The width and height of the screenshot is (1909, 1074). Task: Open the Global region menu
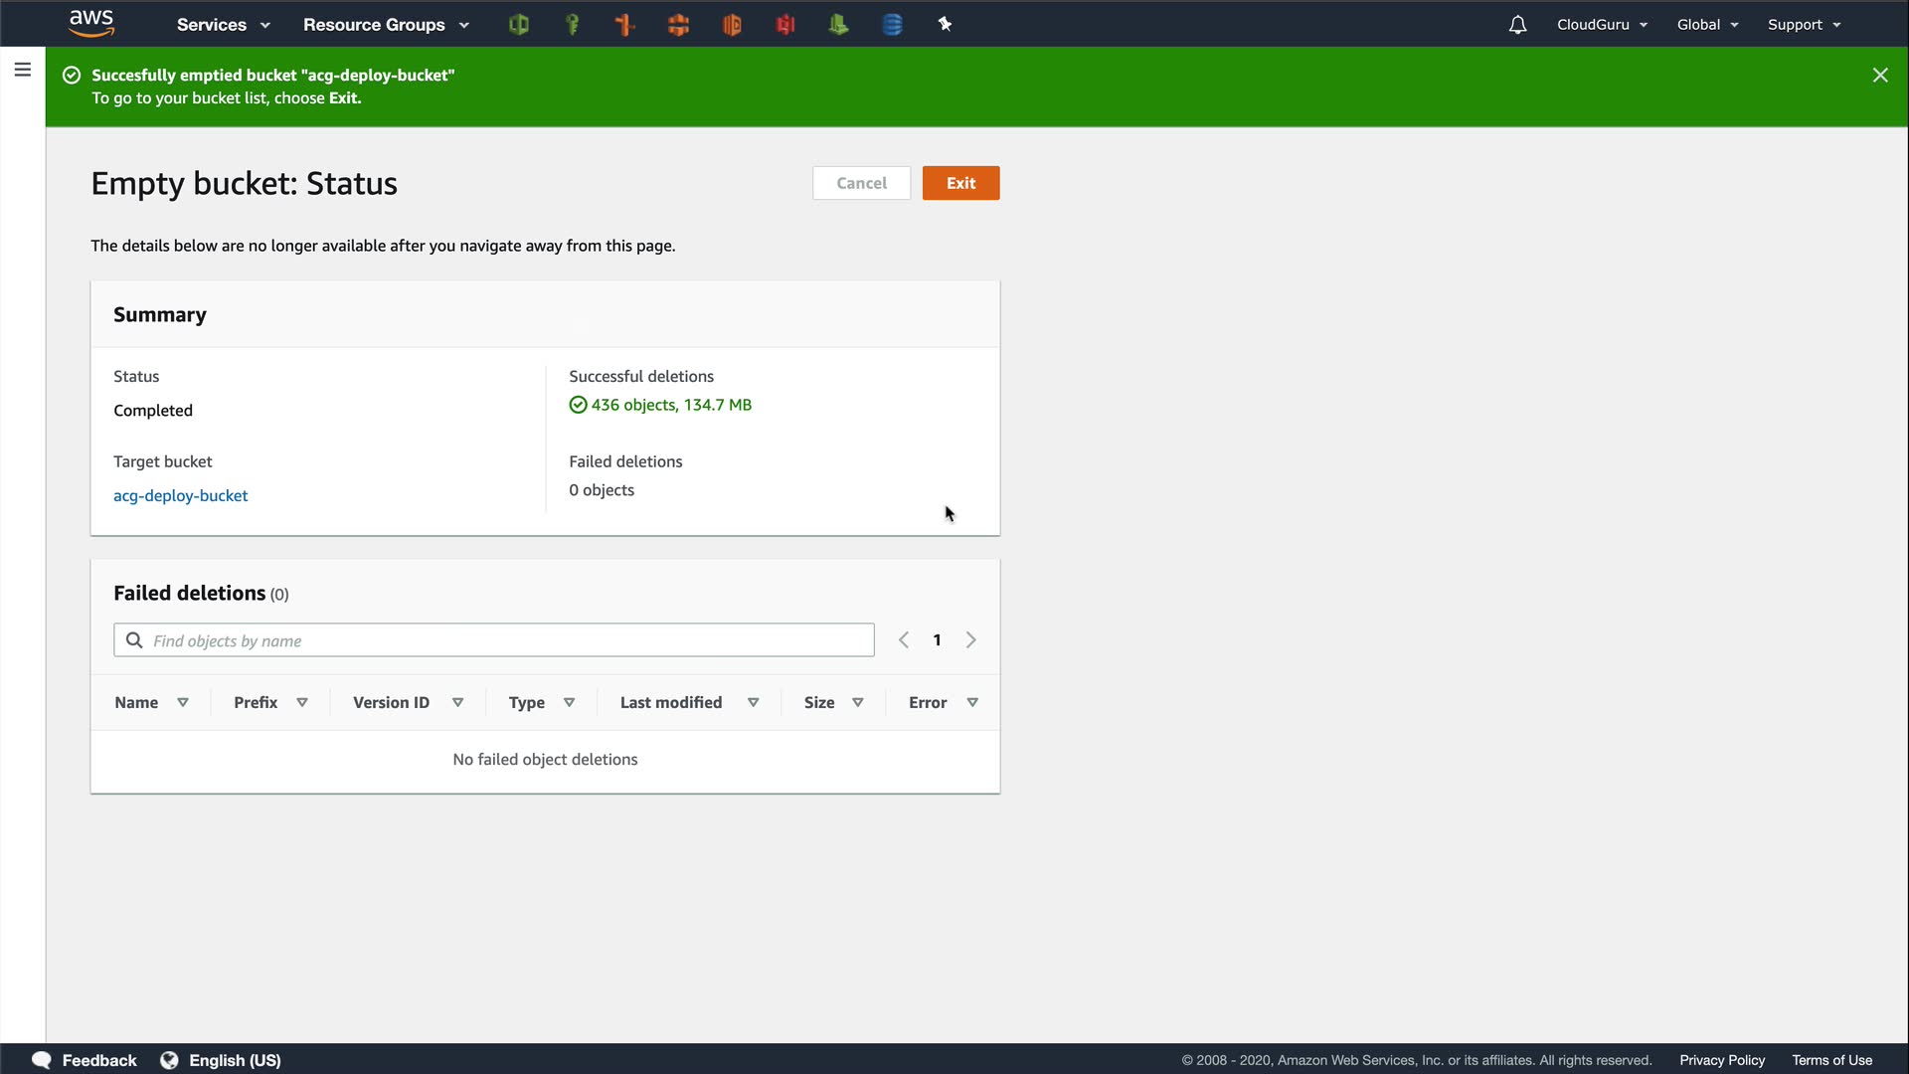pos(1707,25)
